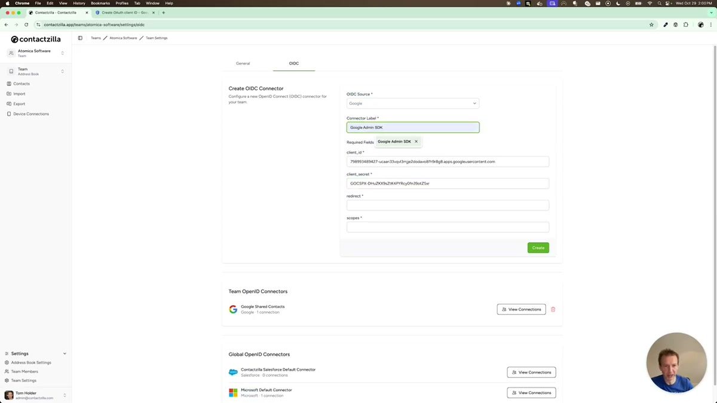View Connections for Microsoft Default Connector
717x403 pixels.
[531, 392]
